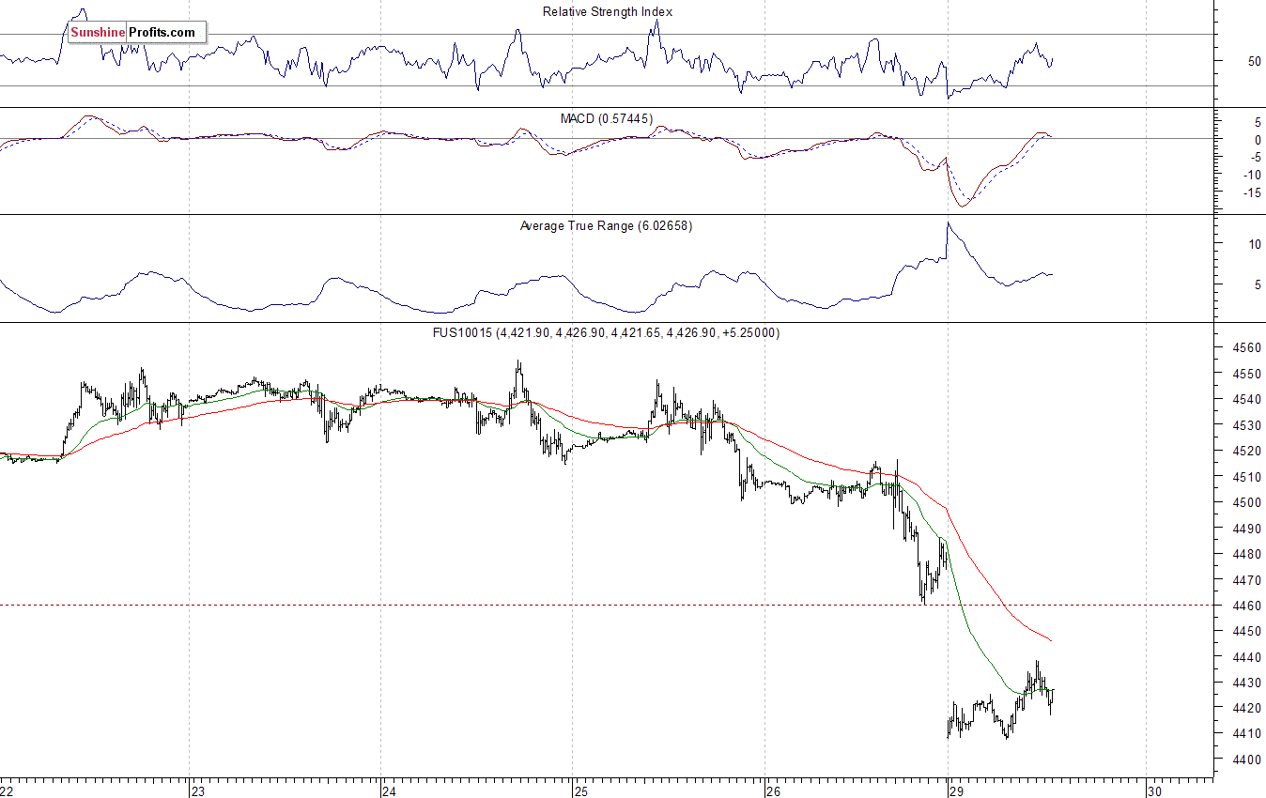Click the price axis label 4440
1266x798 pixels.
(1246, 656)
